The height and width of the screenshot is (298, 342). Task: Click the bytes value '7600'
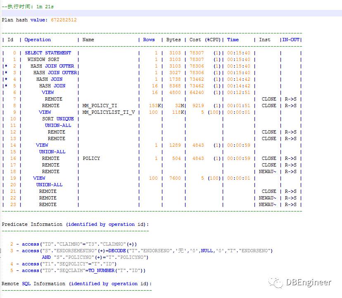click(x=175, y=178)
